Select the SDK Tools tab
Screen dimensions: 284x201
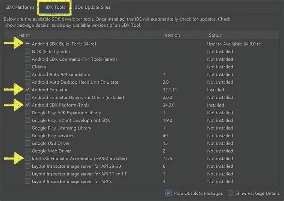54,7
